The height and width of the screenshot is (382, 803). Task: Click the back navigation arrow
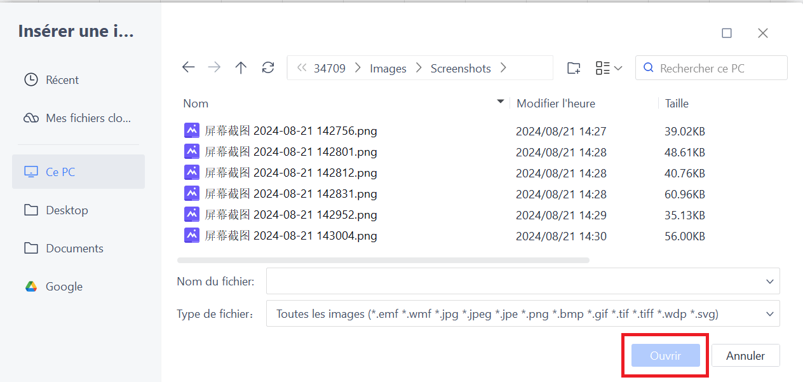click(x=188, y=68)
